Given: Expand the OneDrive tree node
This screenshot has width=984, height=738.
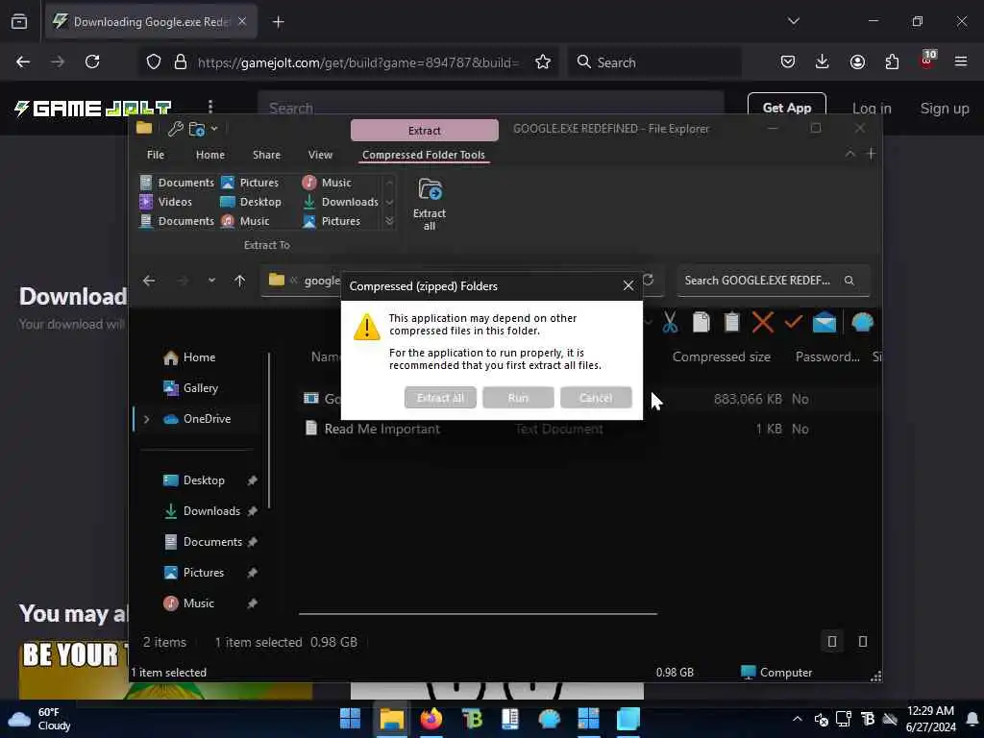Looking at the screenshot, I should coord(146,419).
